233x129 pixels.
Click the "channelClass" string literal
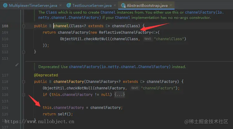click(x=170, y=39)
